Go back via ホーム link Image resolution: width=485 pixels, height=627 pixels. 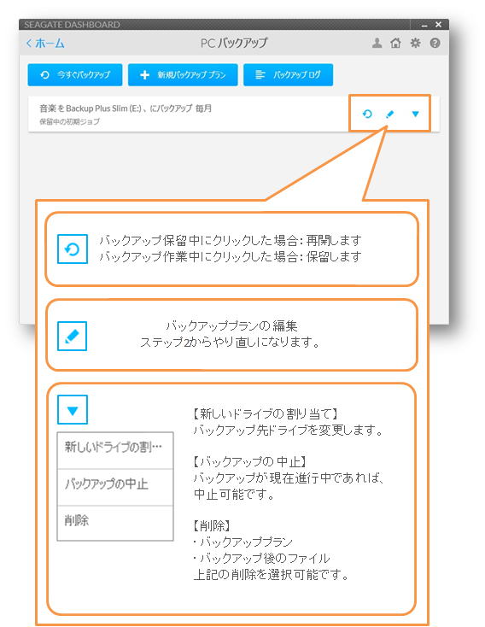(45, 44)
